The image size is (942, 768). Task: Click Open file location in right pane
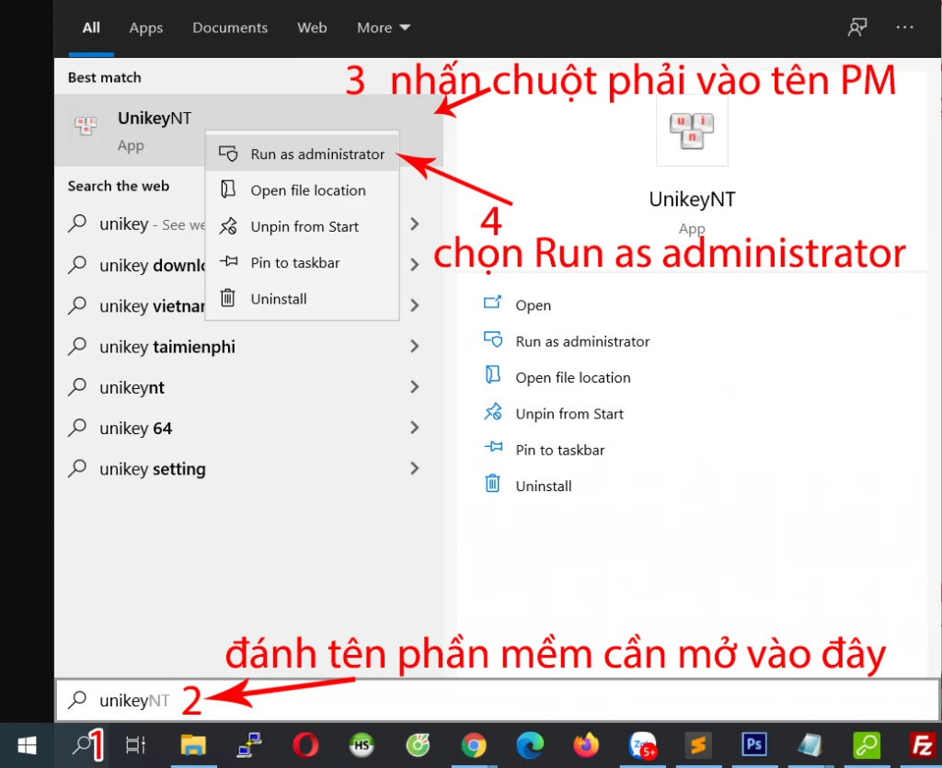[572, 377]
